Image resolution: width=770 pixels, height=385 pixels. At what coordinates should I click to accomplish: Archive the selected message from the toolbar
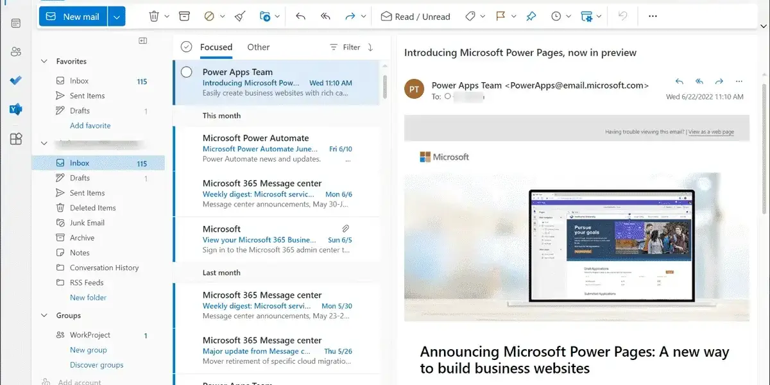pos(184,17)
